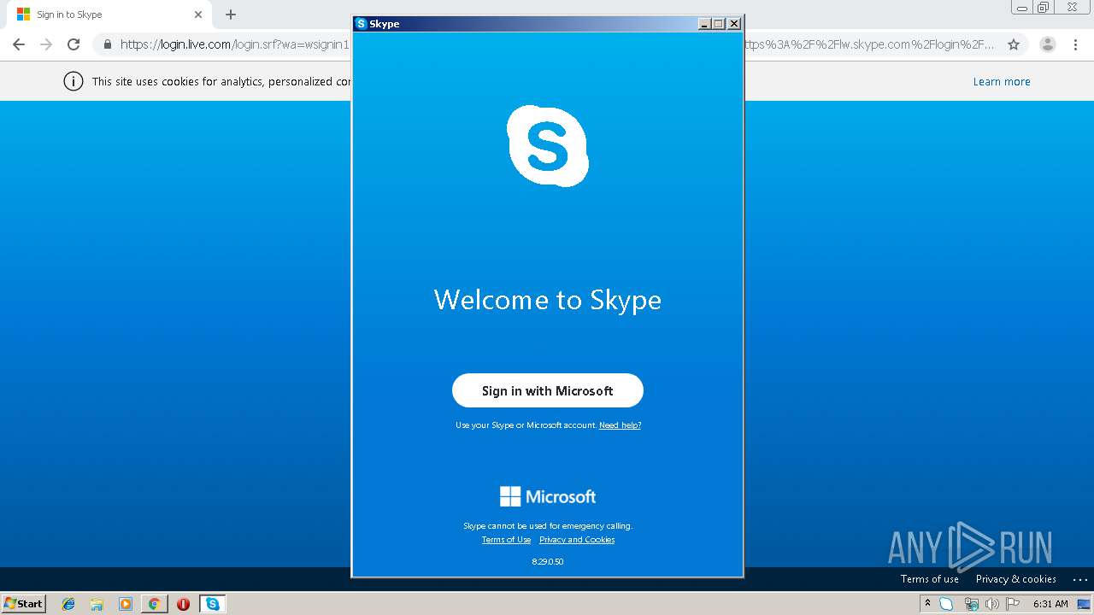Open Learn more cookie link

click(1002, 82)
